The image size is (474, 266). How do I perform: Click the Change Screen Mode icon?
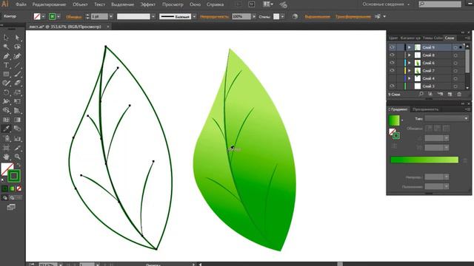point(11,207)
